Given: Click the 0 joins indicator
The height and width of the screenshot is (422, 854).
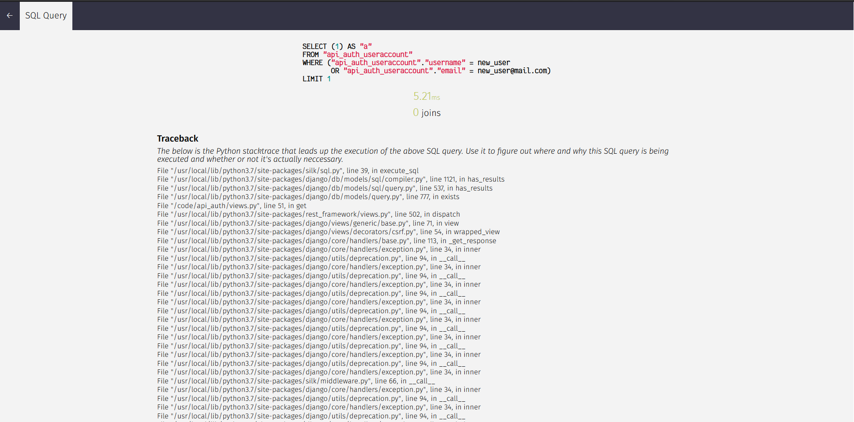Looking at the screenshot, I should coord(427,113).
